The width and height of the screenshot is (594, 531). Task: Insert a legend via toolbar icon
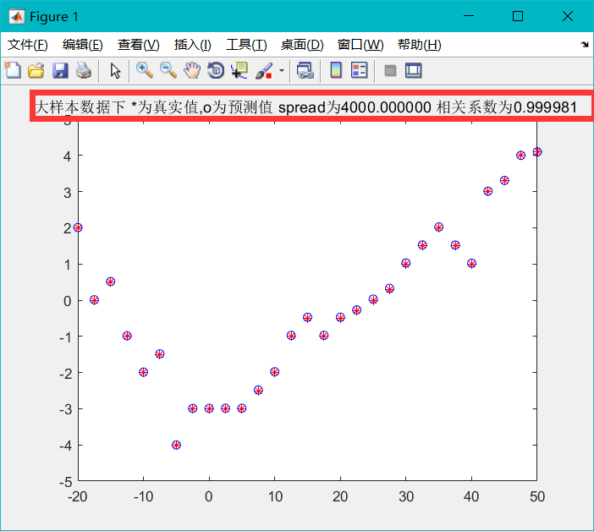pyautogui.click(x=359, y=70)
